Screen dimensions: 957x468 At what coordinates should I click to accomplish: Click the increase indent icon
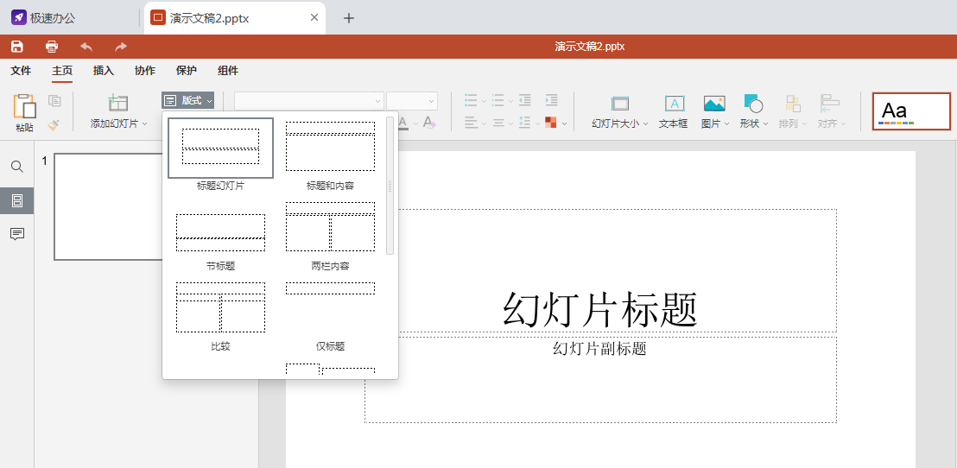[552, 100]
